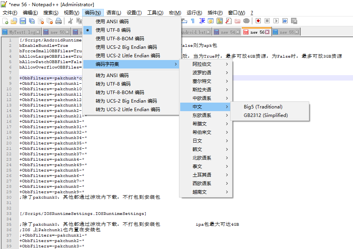Screen dimensions: 353x249
Task: Click 转为 UTF-8-BOM 编码 menu entry
Action: pos(132,93)
